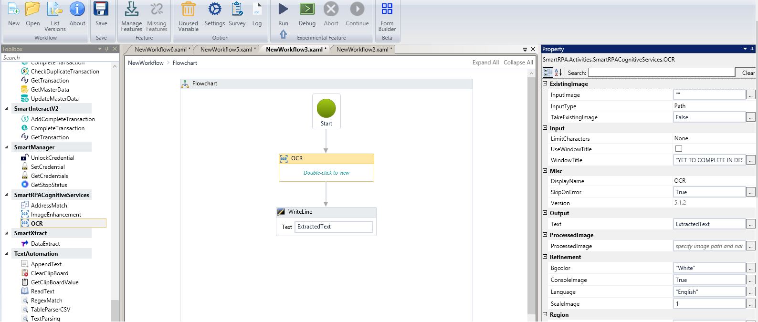
Task: Enable the UseWindowTitle checkbox
Action: point(678,149)
